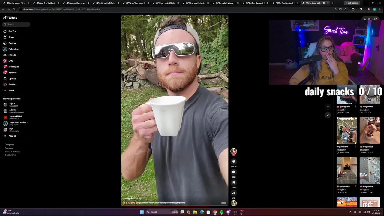Switch to the What was the best browser tab
Screen dimensions: 384x216
[195, 3]
